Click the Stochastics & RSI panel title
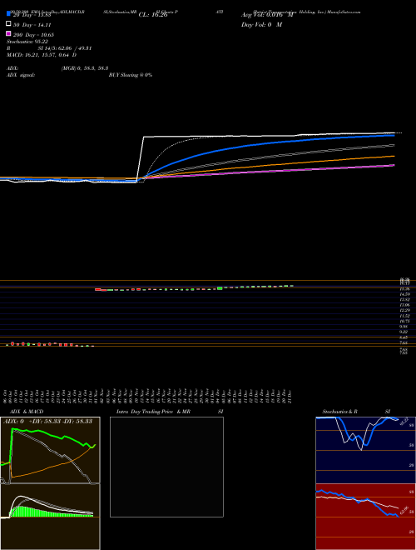 [356, 412]
